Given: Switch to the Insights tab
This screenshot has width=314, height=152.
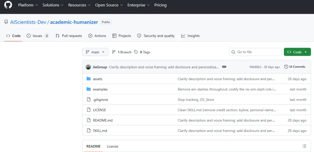Looking at the screenshot, I should tap(190, 36).
